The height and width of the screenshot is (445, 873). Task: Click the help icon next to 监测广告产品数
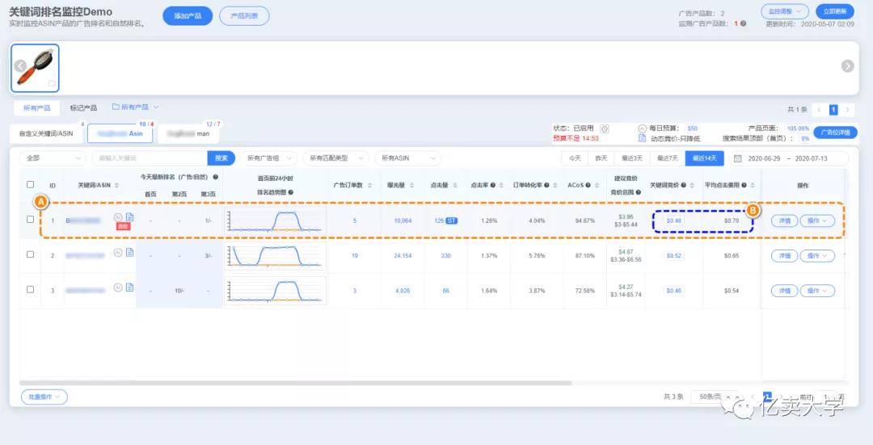pos(744,24)
